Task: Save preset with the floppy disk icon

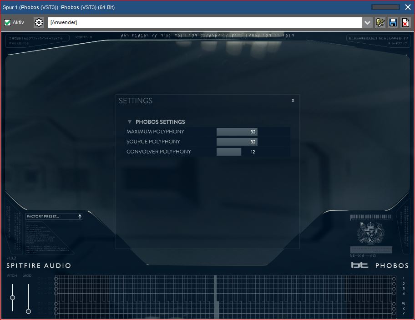Action: tap(393, 22)
